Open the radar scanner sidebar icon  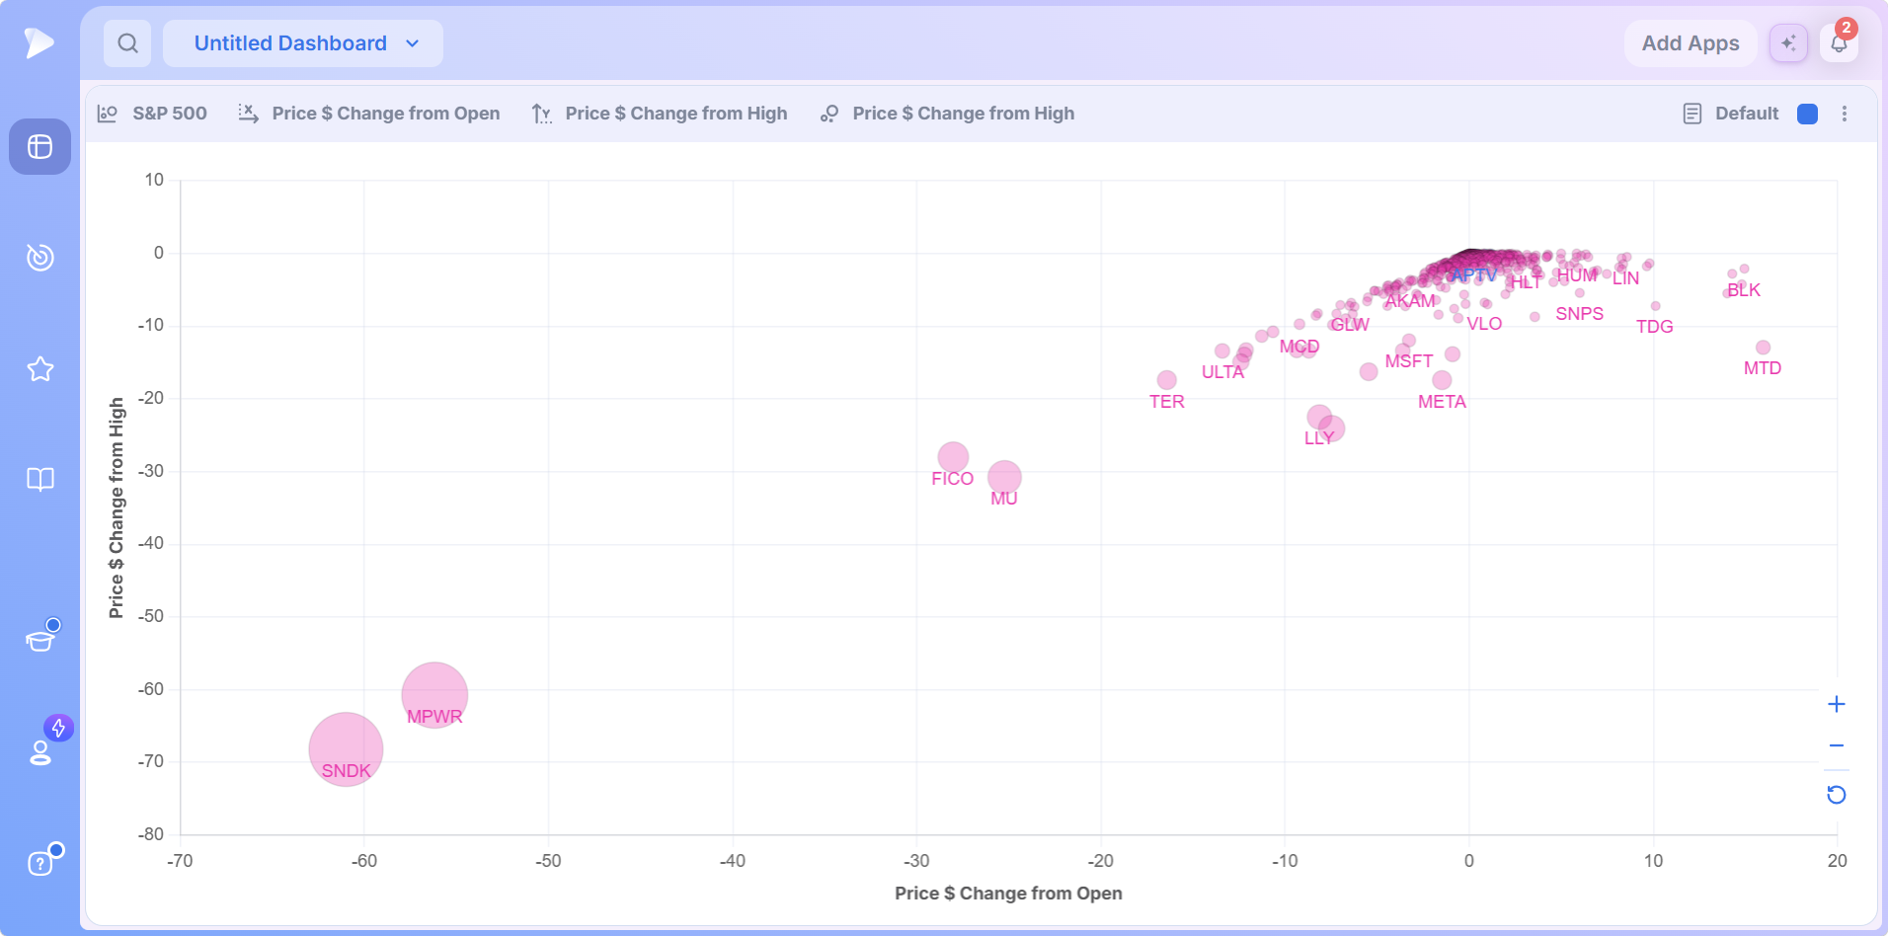click(x=39, y=258)
